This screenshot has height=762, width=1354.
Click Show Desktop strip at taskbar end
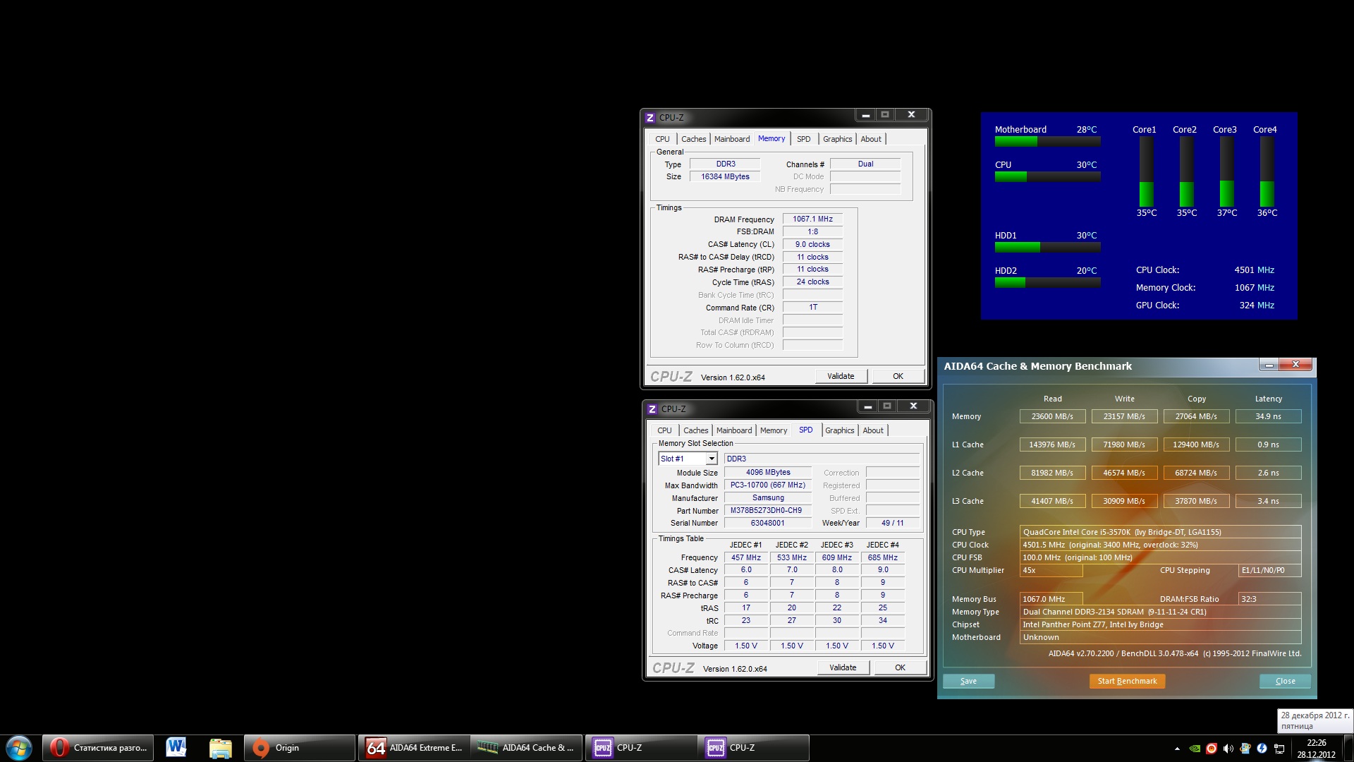[x=1348, y=748]
